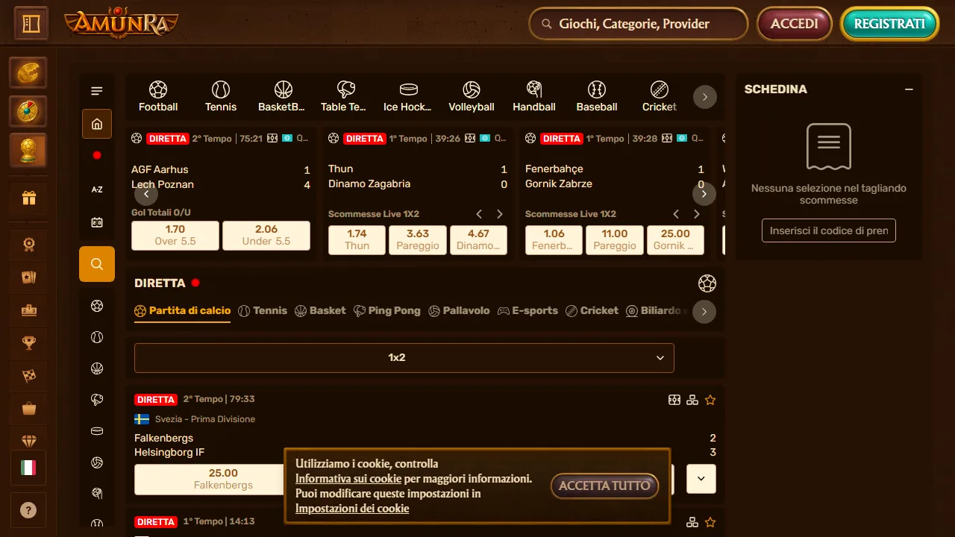Viewport: 955px width, 537px height.
Task: Open the trophy cup tournaments icon
Action: pyautogui.click(x=28, y=343)
